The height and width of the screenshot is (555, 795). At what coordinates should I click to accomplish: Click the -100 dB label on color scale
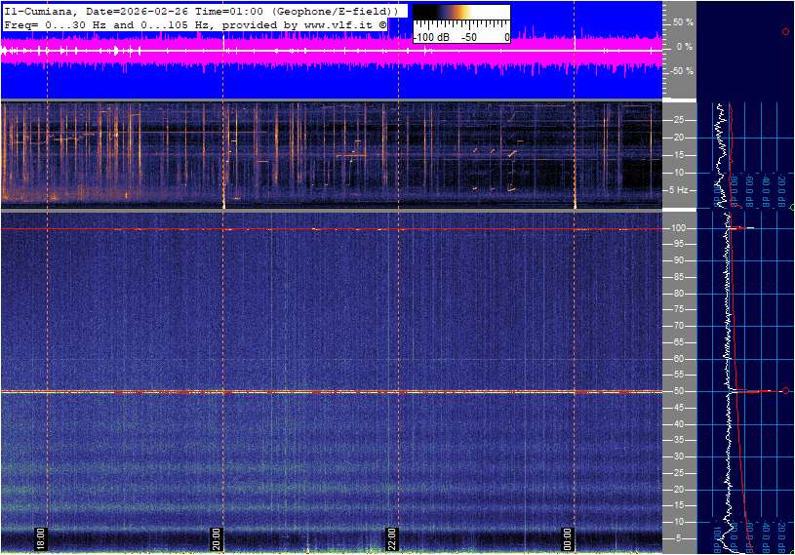[x=430, y=37]
